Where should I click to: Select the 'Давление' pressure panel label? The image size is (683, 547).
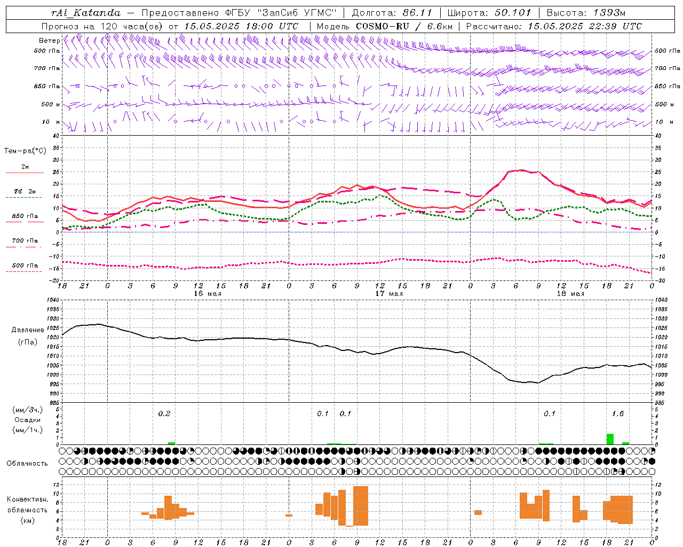click(x=28, y=330)
